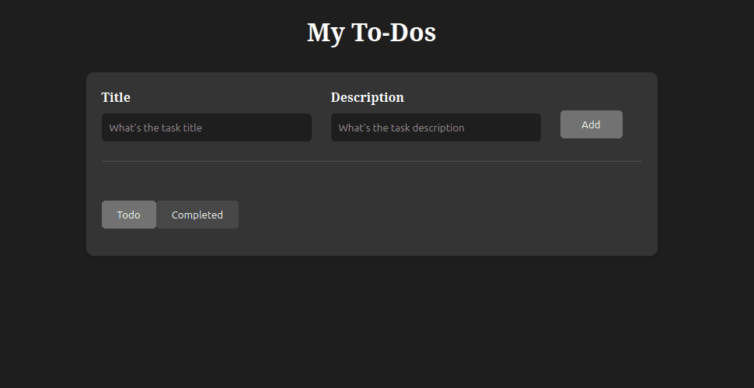Screen dimensions: 754x388
Task: Click the "My To-Dos" heading
Action: 372,33
